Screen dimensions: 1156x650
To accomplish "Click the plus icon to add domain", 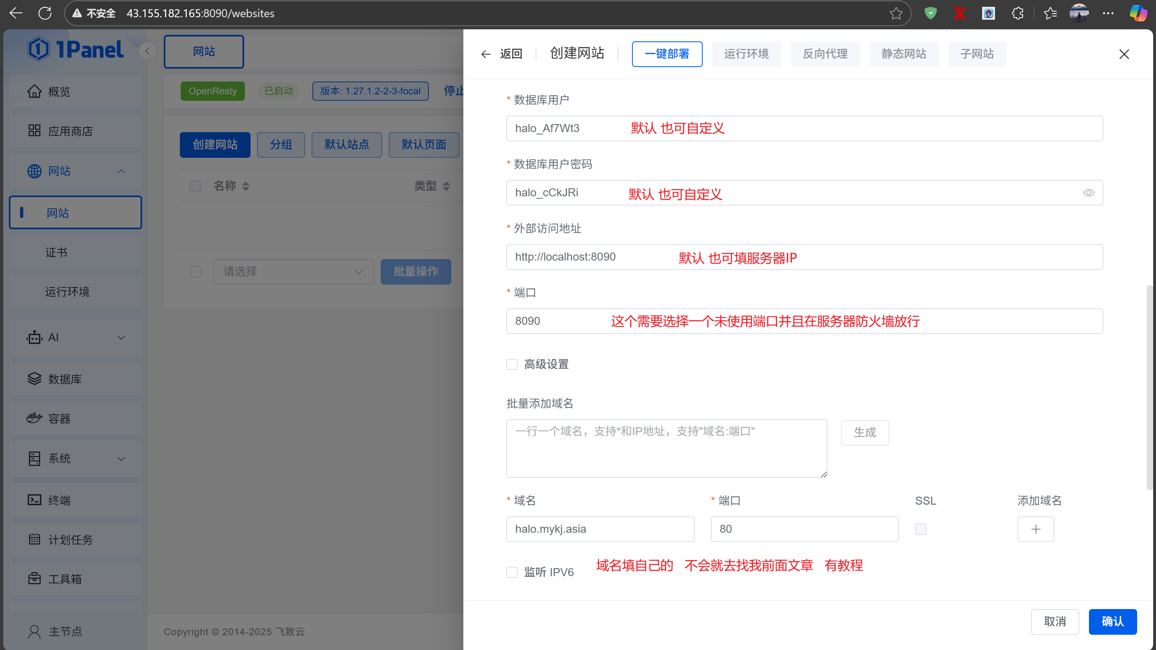I will pos(1035,529).
